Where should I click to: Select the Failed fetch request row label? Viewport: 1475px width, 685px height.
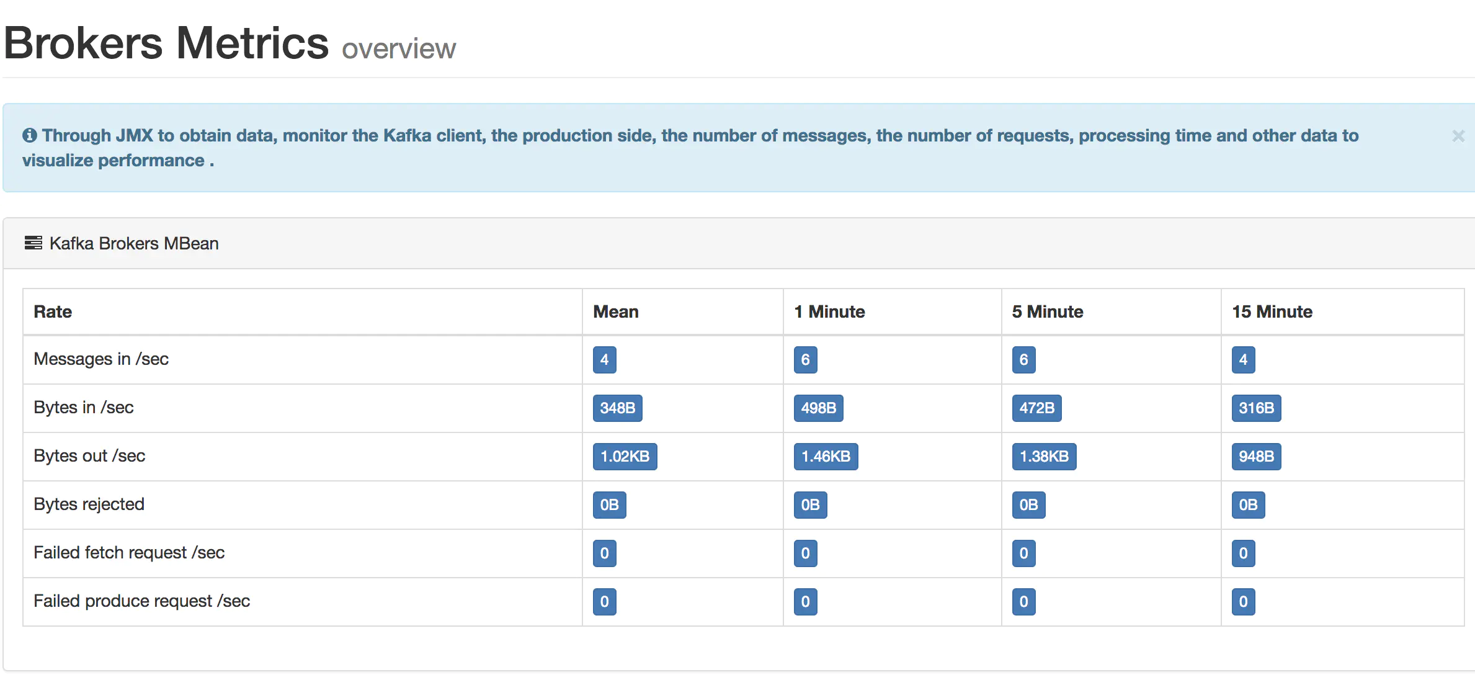click(129, 552)
